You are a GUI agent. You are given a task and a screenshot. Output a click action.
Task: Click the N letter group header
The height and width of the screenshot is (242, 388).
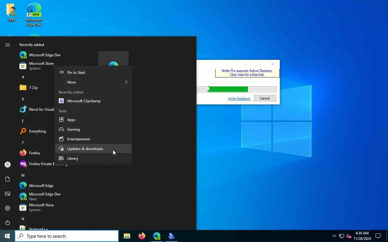pyautogui.click(x=23, y=219)
